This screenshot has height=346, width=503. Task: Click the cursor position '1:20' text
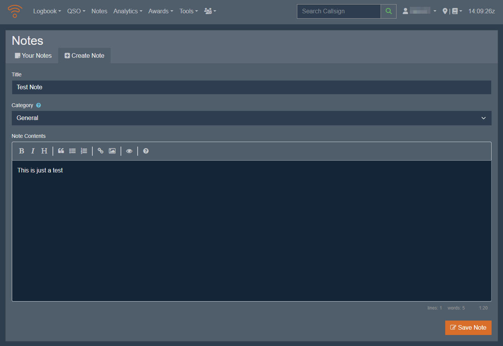(x=483, y=308)
